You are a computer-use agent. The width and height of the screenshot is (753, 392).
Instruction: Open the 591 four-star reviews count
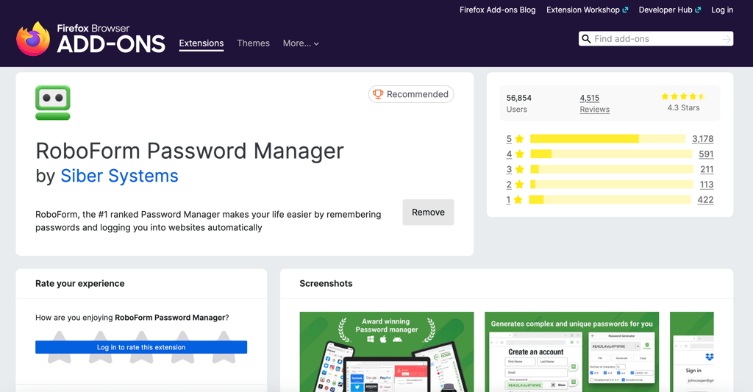pyautogui.click(x=706, y=154)
